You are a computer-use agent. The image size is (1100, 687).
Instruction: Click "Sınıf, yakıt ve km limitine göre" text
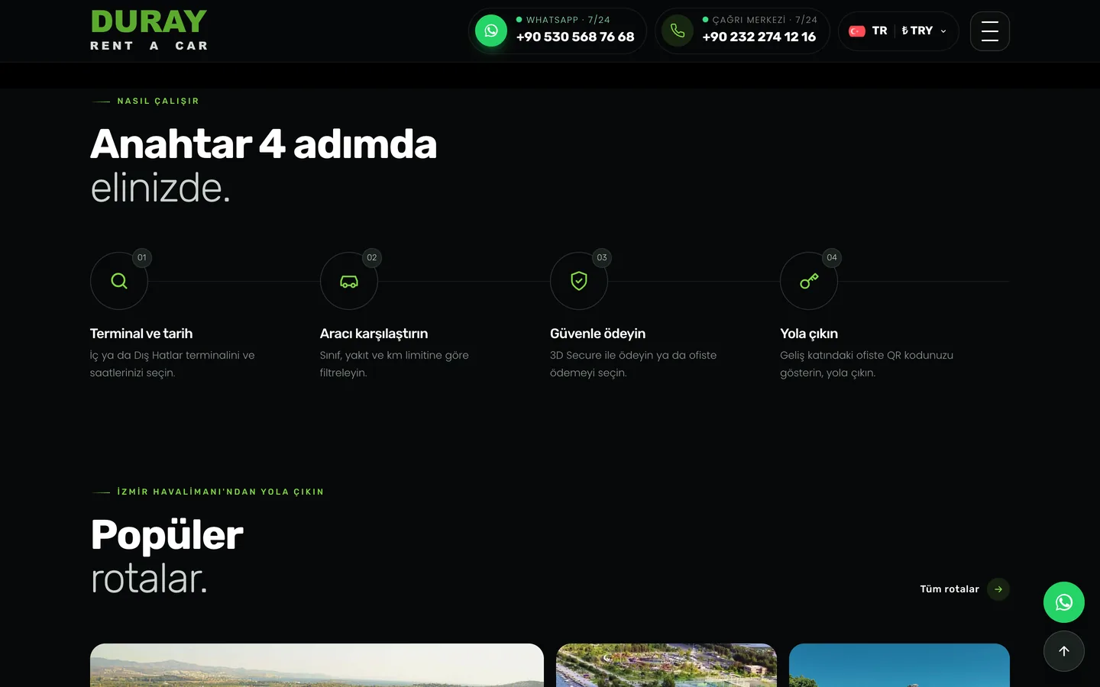point(394,355)
